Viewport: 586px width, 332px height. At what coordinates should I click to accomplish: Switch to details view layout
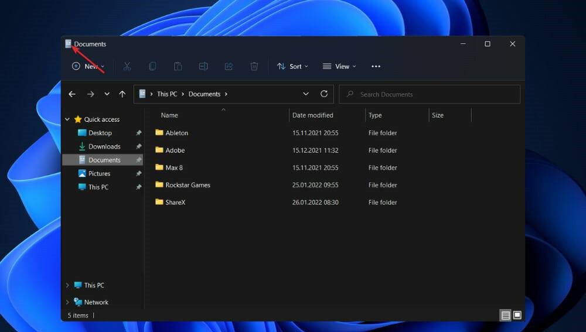coord(505,315)
